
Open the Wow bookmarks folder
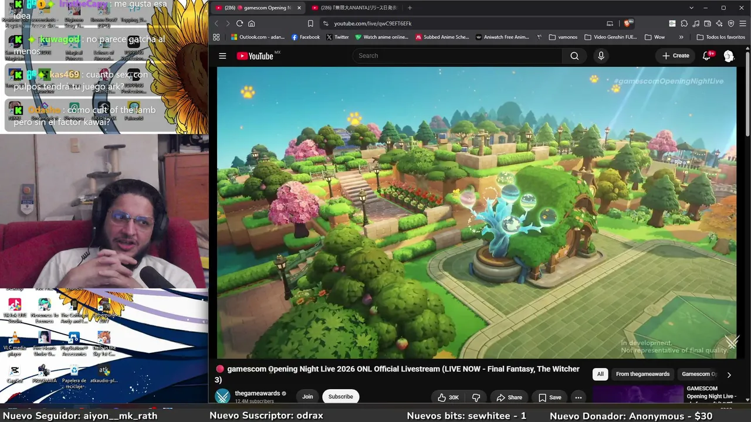(x=655, y=37)
